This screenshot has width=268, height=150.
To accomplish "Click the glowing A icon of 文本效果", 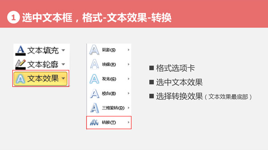I will (x=20, y=79).
